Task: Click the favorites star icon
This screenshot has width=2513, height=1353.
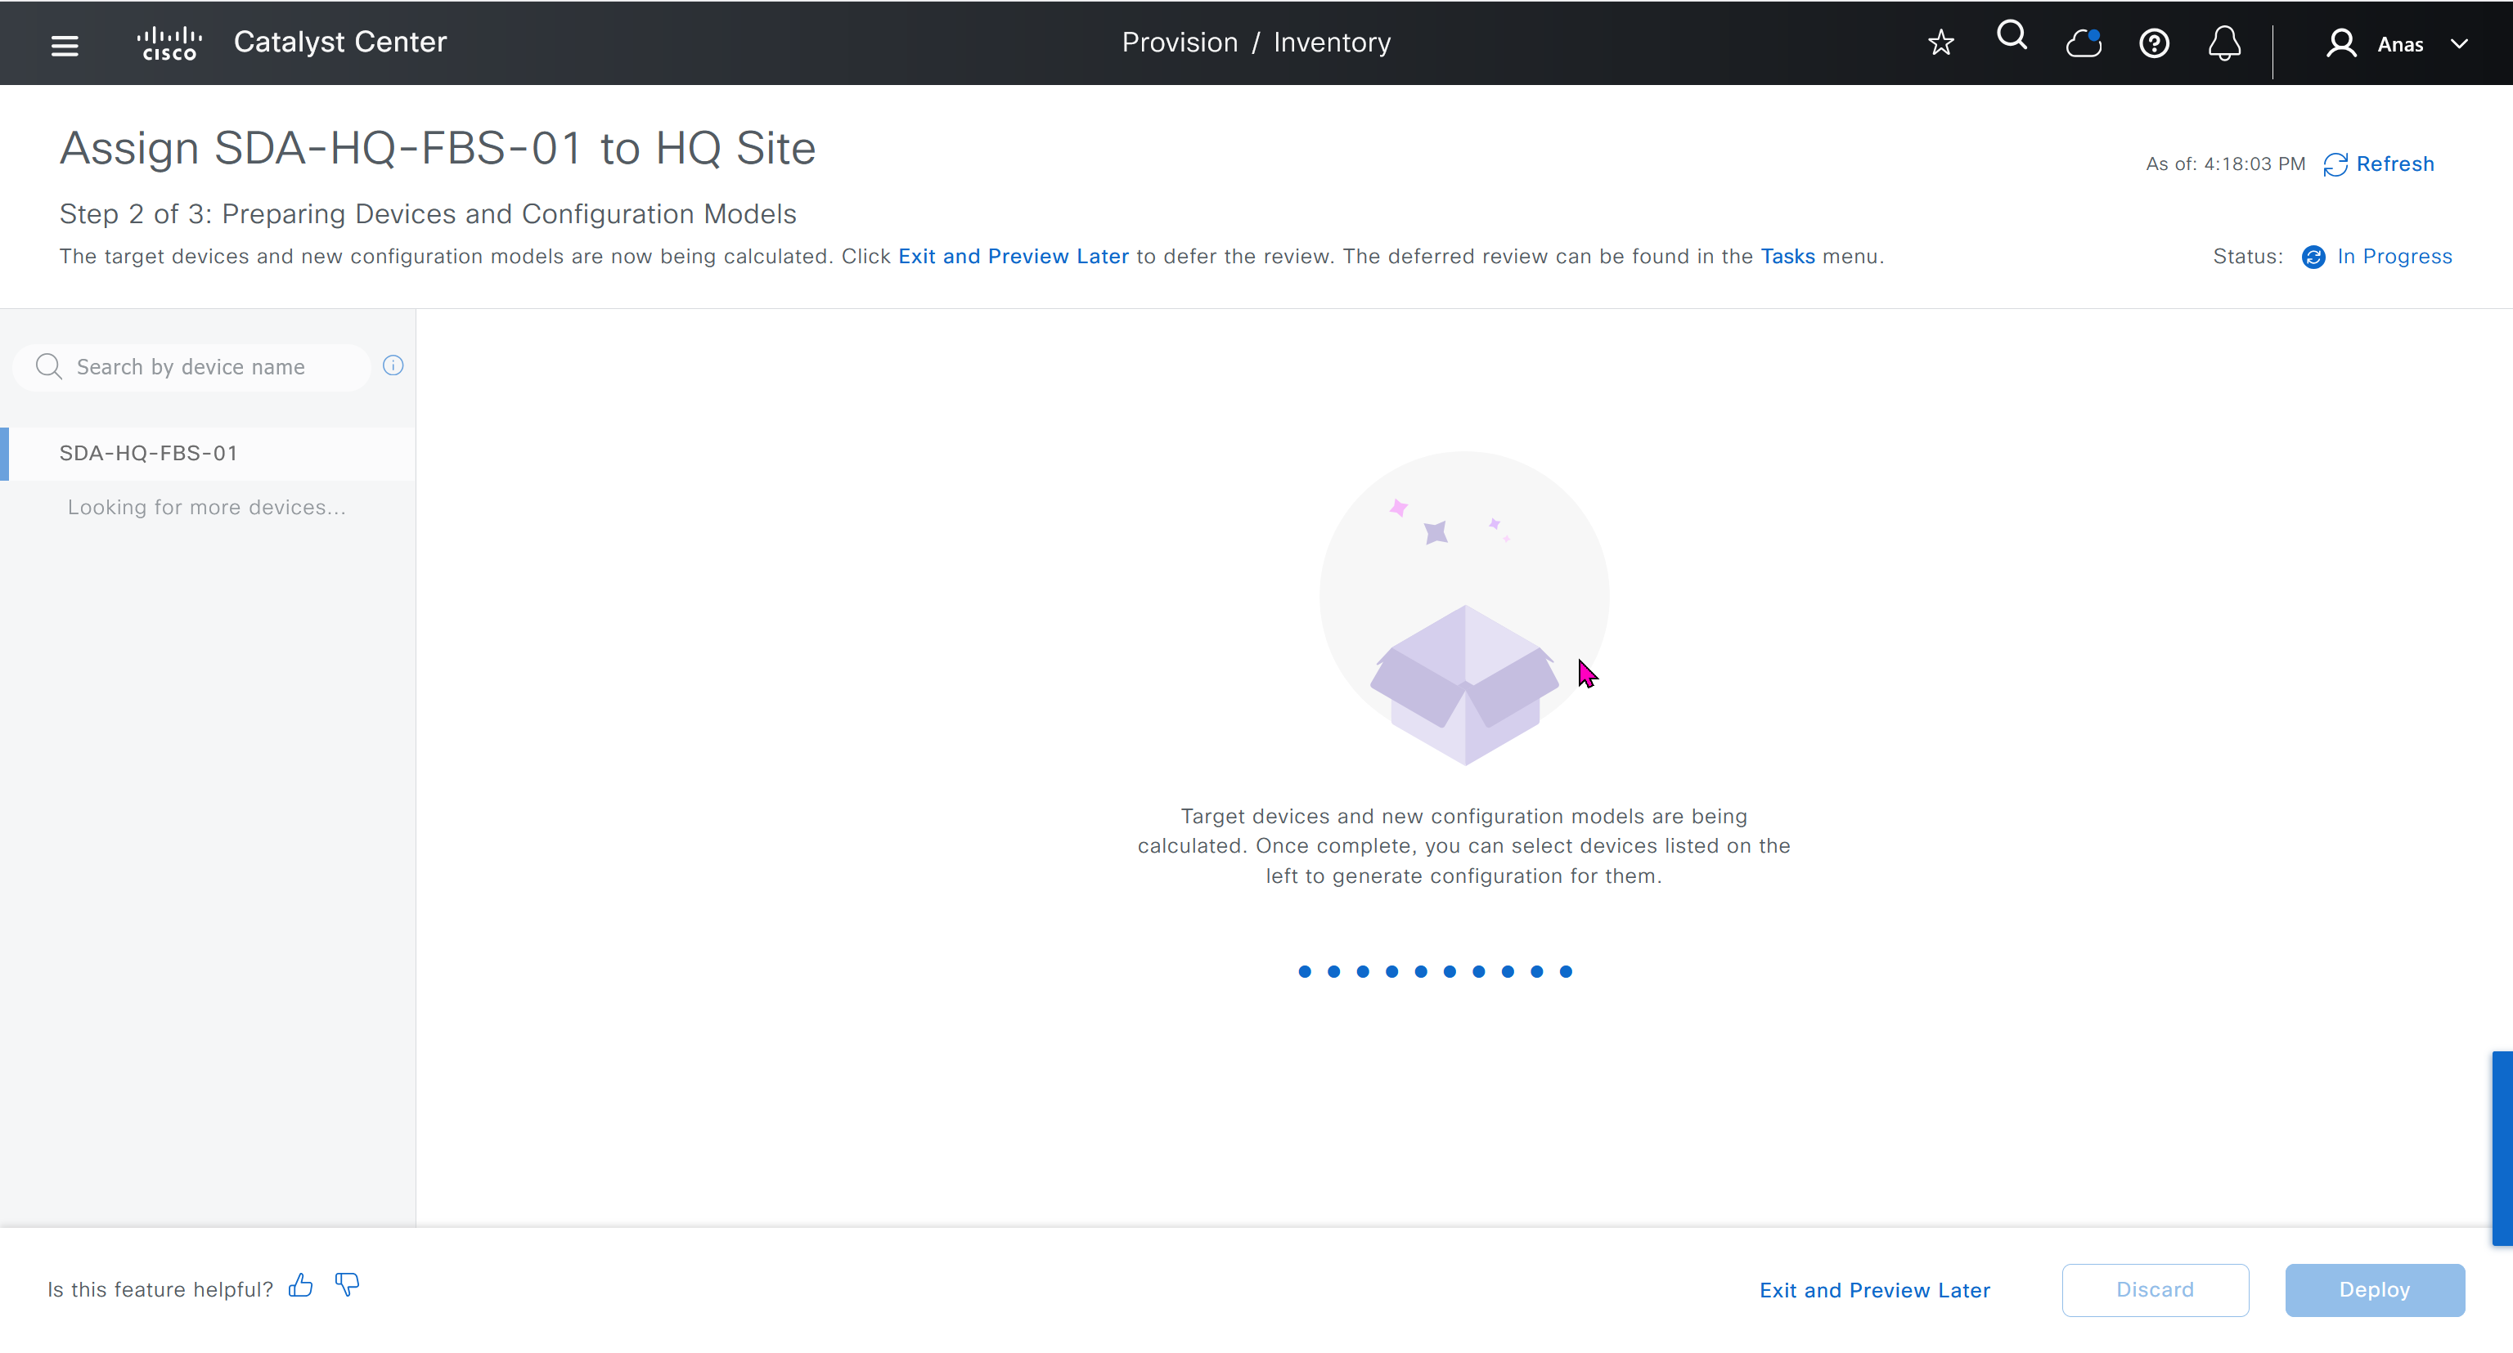Action: point(1940,43)
